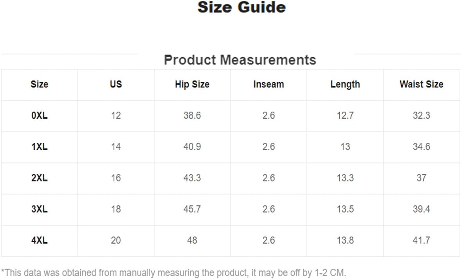Image resolution: width=461 pixels, height=279 pixels.
Task: Select the Product Measurements heading
Action: point(240,60)
